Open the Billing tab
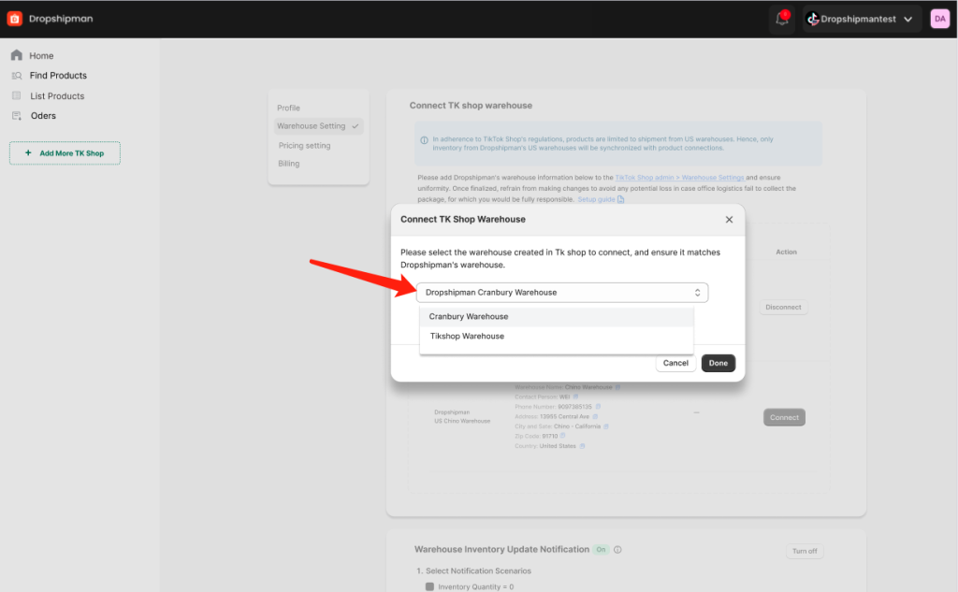The height and width of the screenshot is (592, 958). [x=289, y=164]
